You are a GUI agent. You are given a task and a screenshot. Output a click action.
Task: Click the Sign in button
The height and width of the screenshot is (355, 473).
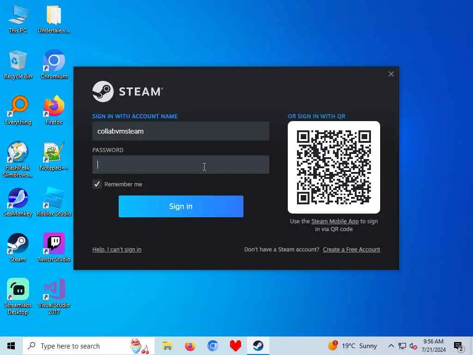181,206
